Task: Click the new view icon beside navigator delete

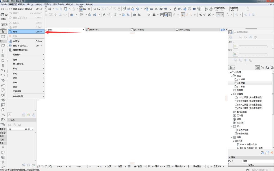Action: pos(267,153)
